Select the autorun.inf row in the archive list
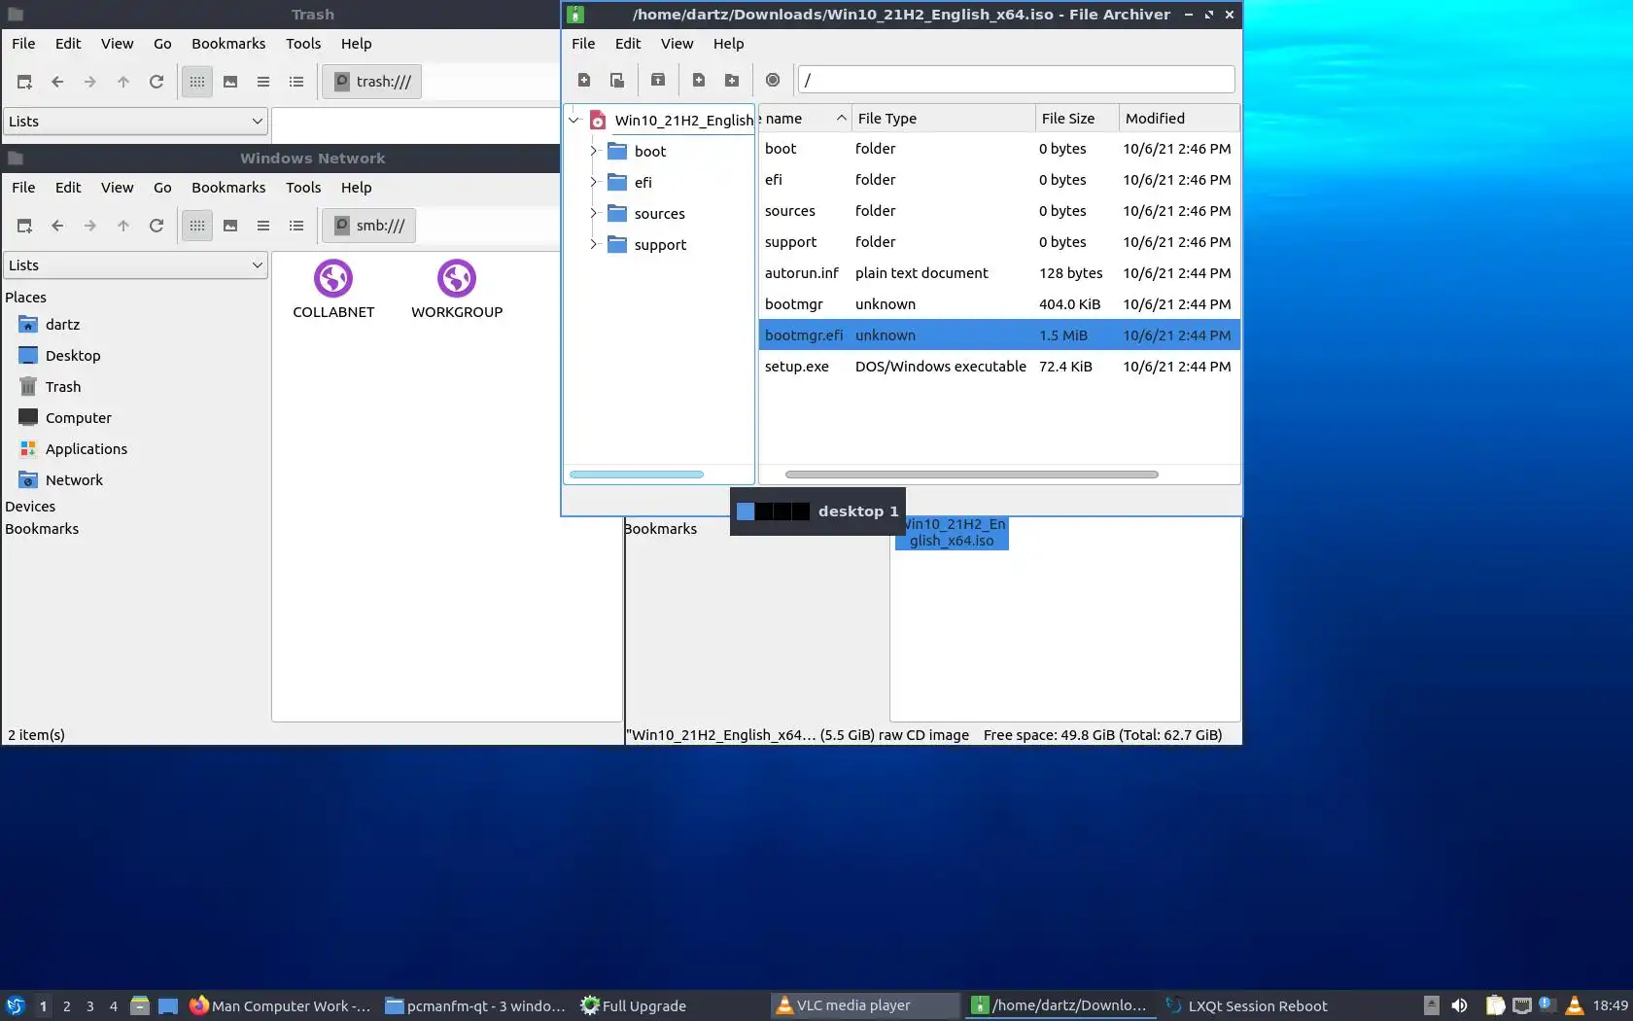 [999, 273]
